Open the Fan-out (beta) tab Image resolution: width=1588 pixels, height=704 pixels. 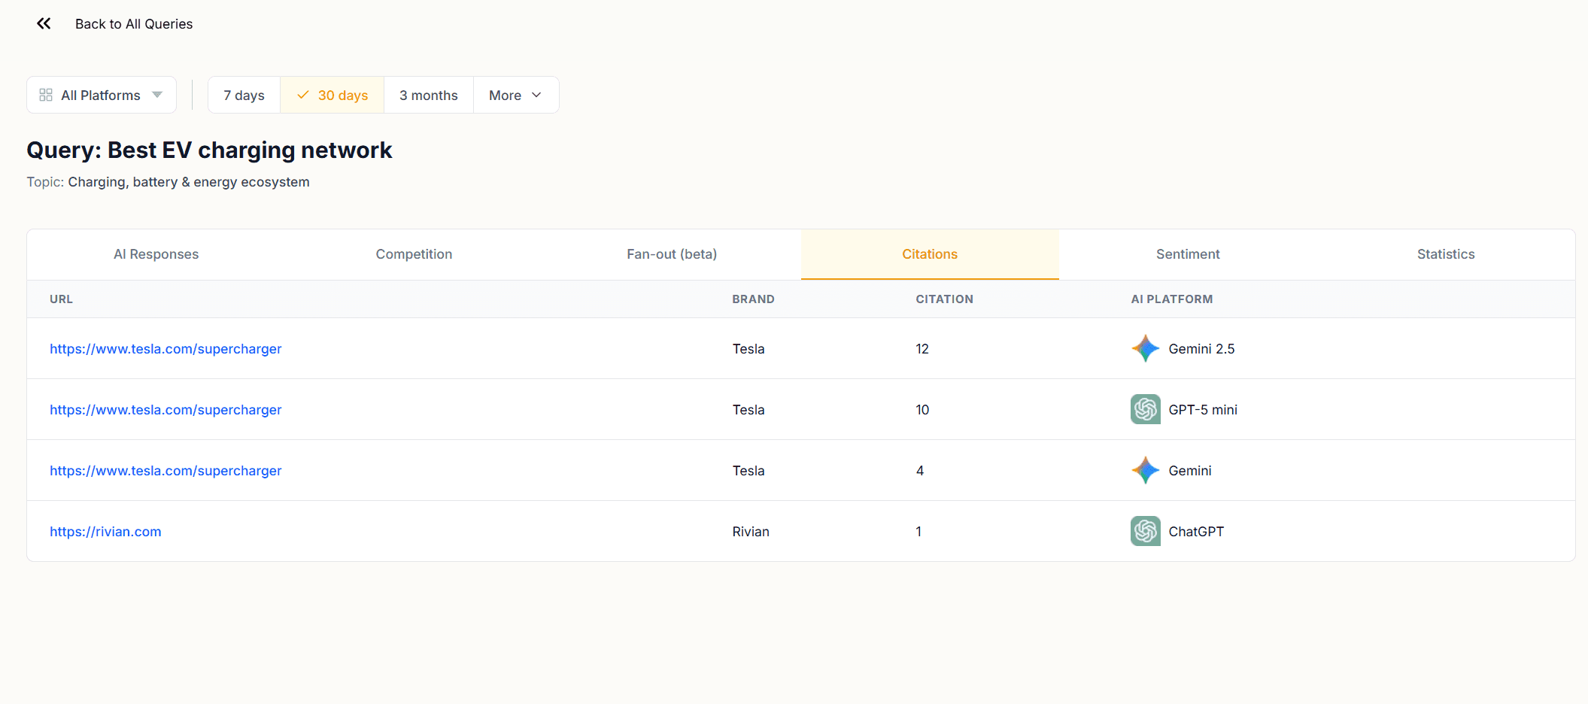[672, 254]
